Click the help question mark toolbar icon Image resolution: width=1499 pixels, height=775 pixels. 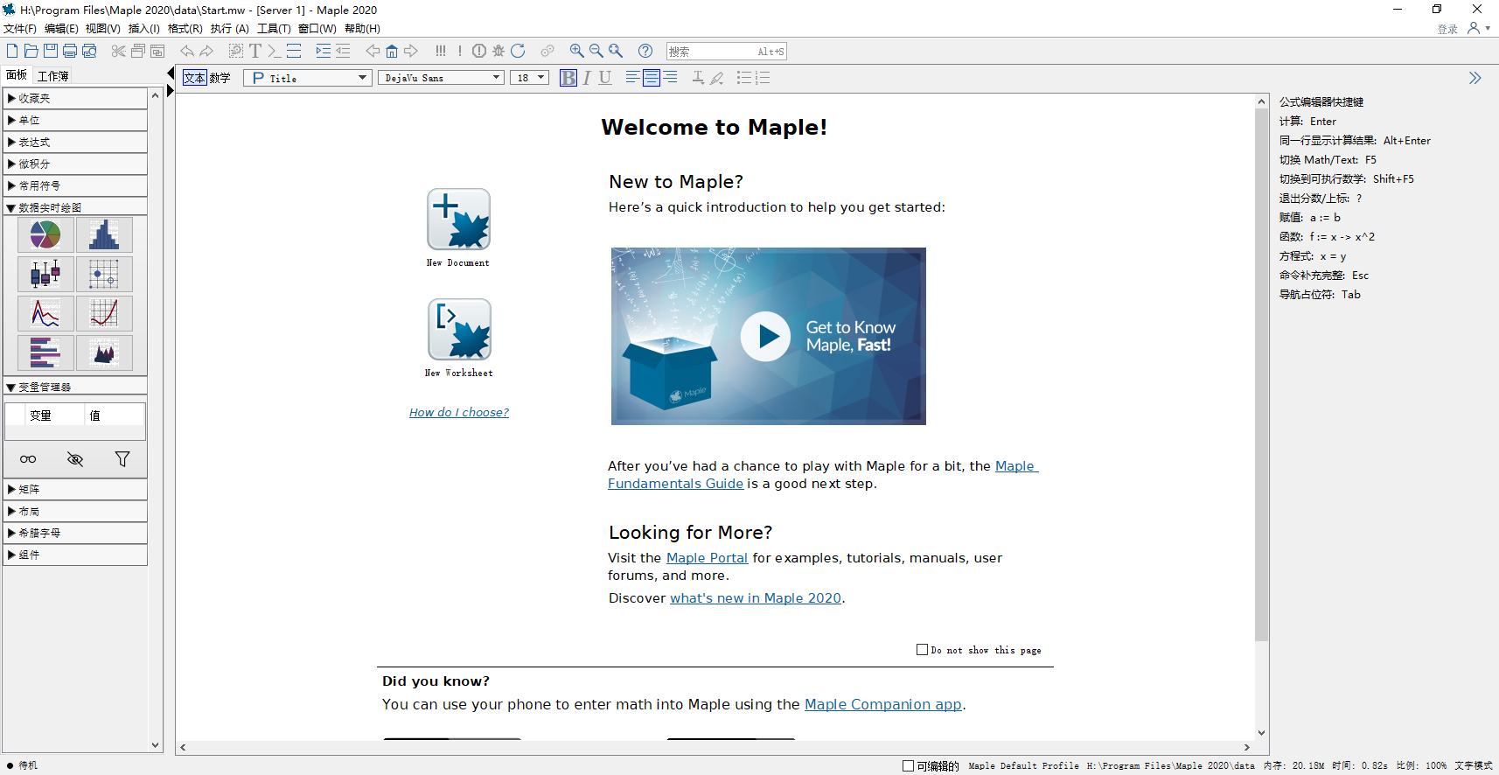(645, 52)
